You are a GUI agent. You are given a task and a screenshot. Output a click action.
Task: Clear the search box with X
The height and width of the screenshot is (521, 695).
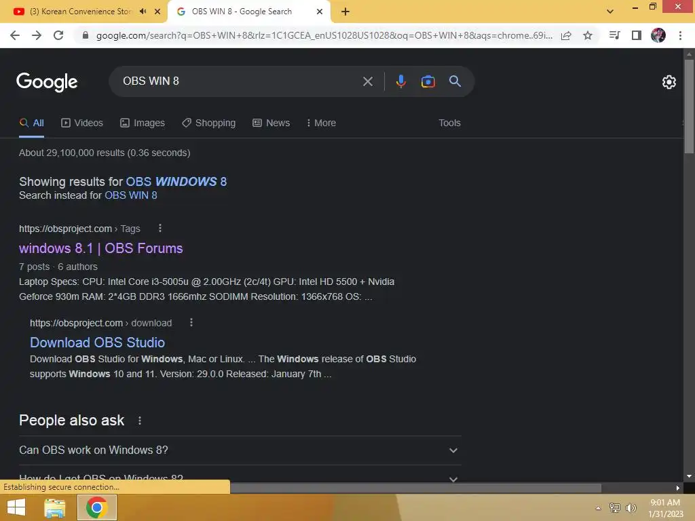(x=367, y=81)
